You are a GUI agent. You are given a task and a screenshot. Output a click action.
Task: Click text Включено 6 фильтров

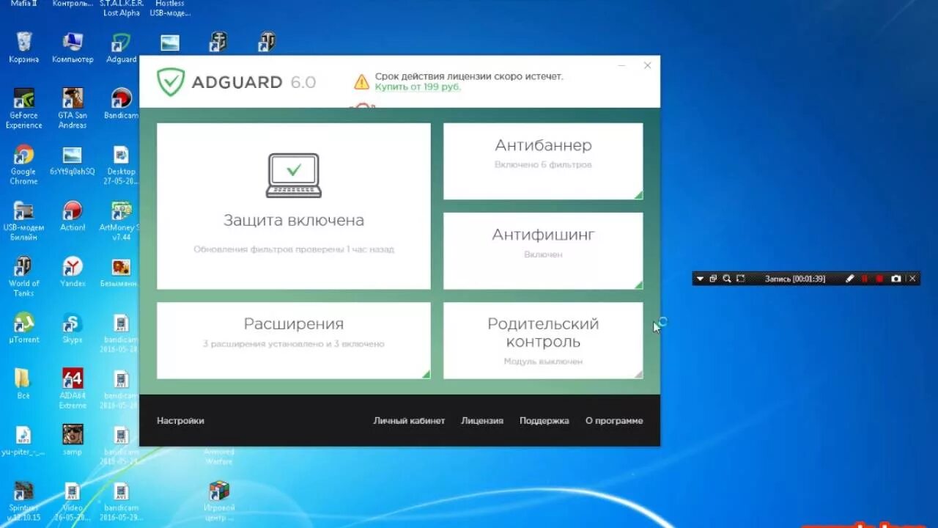pos(543,165)
